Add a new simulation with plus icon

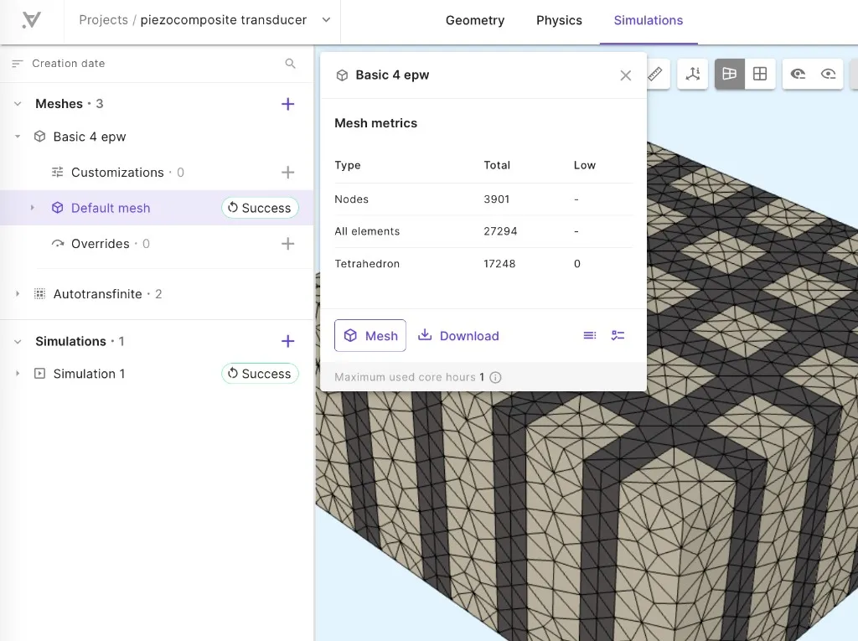click(288, 341)
